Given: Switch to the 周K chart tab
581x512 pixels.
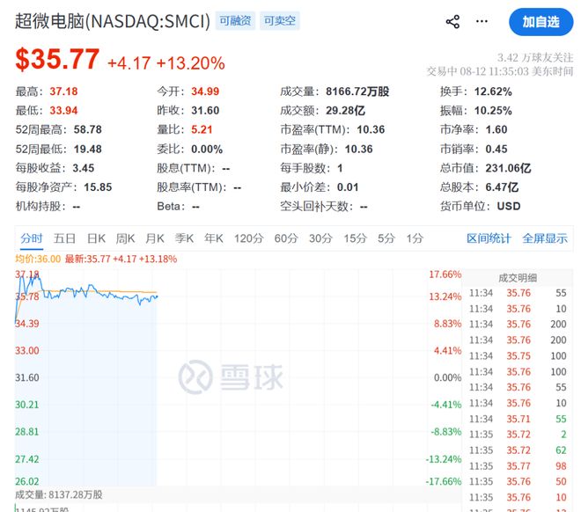Looking at the screenshot, I should click(125, 238).
